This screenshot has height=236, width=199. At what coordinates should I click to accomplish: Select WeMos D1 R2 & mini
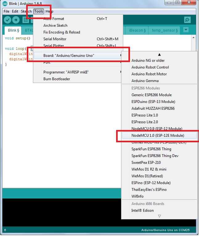[159, 169]
